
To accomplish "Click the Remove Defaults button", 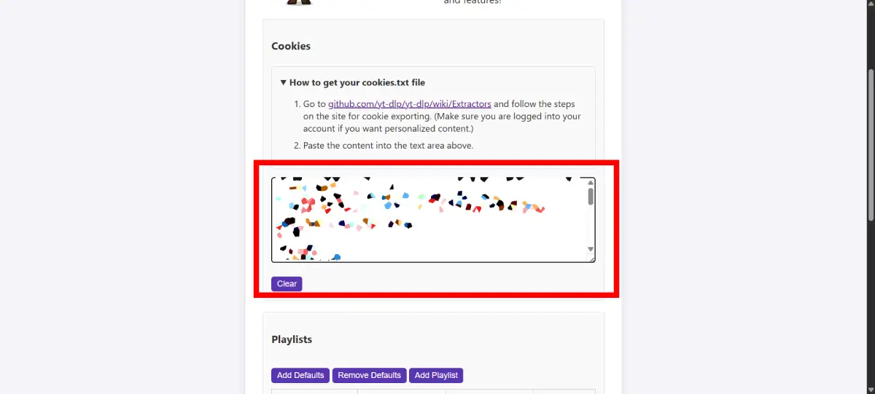I will point(369,375).
